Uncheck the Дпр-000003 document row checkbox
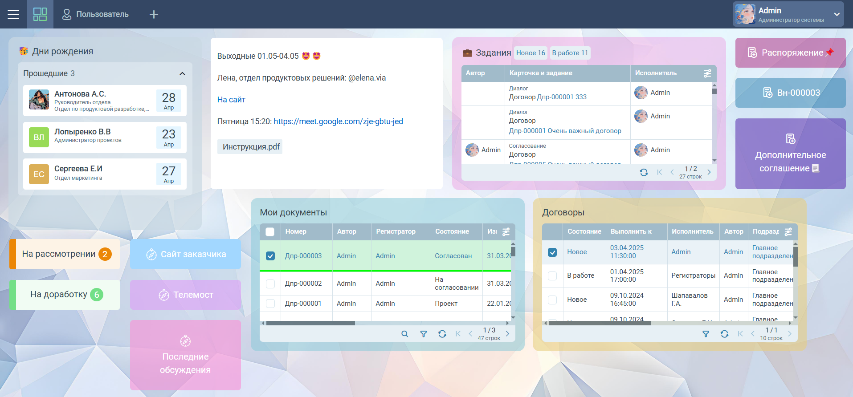The height and width of the screenshot is (397, 853). tap(270, 256)
